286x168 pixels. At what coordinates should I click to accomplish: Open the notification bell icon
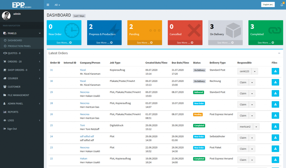coord(282,5)
